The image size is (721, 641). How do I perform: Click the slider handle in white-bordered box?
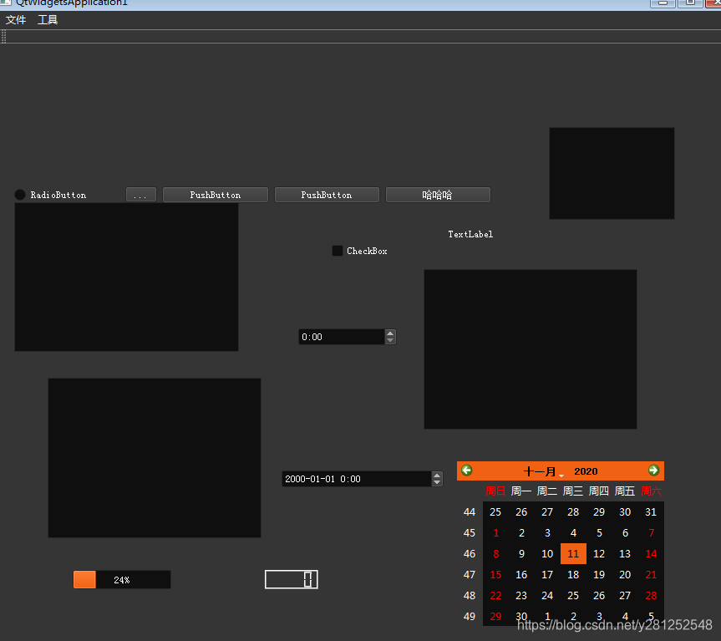coord(308,579)
